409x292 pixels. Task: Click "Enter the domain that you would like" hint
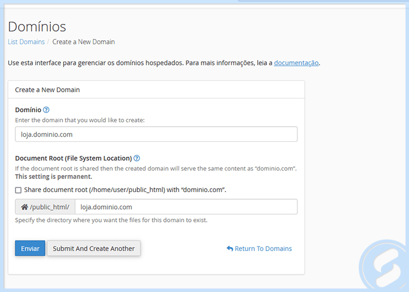(x=80, y=120)
